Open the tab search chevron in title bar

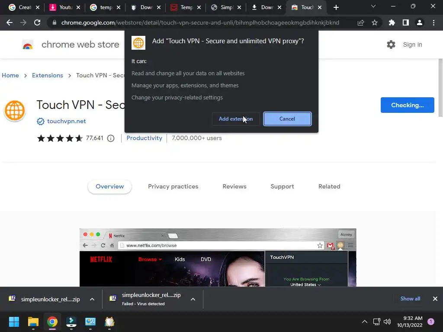pos(373,6)
